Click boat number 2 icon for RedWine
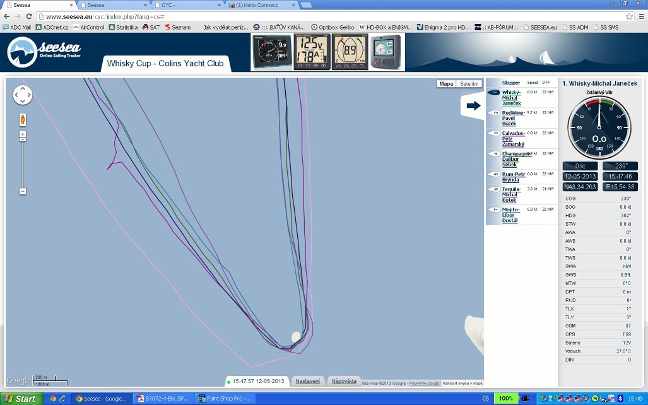The image size is (648, 405). click(x=494, y=113)
